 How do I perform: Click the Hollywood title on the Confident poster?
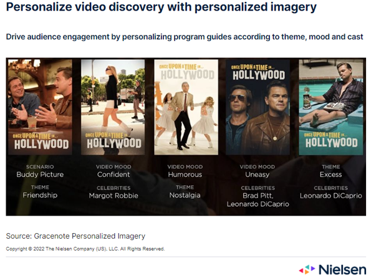coord(114,140)
